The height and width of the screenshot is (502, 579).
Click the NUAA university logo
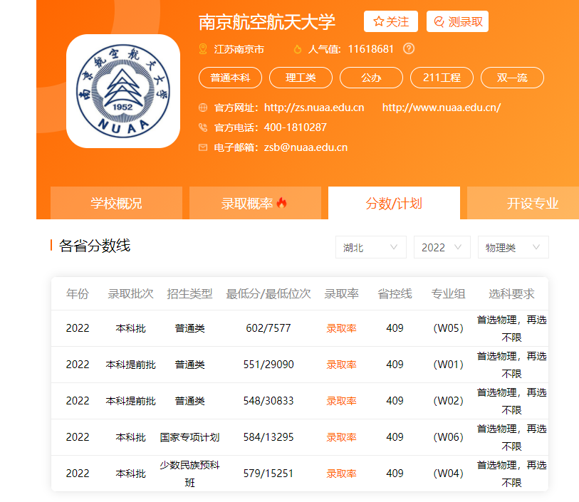tap(123, 91)
